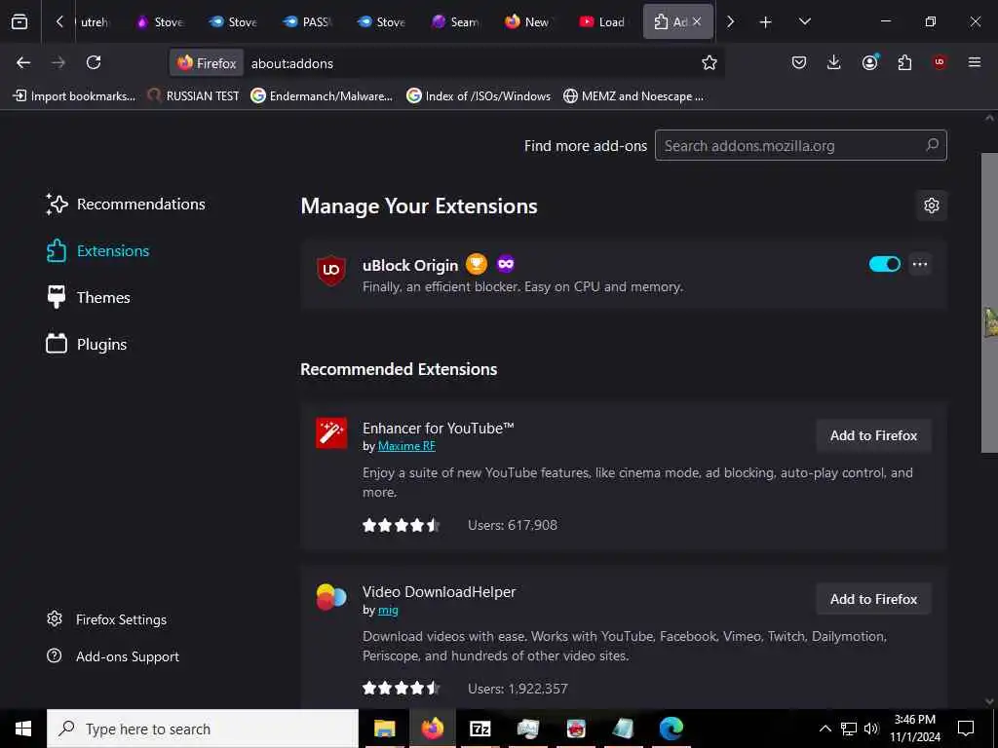Open the Downloads panel icon
Viewport: 998px width, 748px height.
point(834,62)
